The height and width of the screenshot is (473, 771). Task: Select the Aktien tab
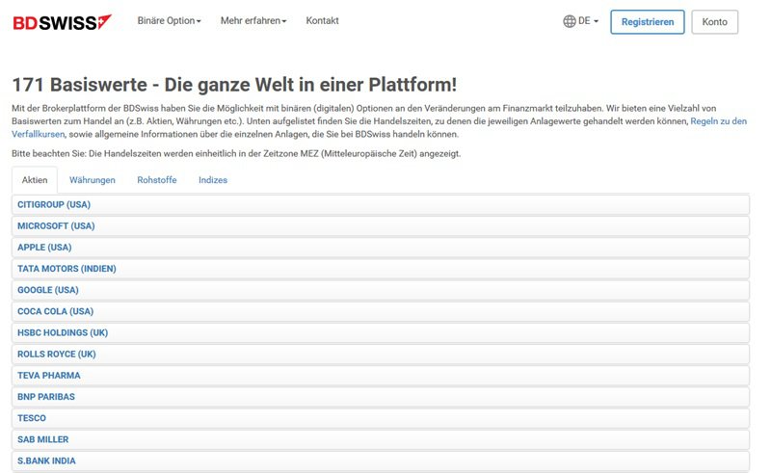(x=35, y=180)
